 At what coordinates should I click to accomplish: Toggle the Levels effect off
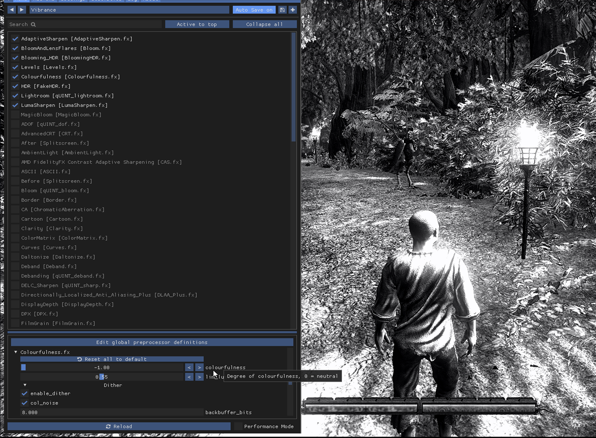pyautogui.click(x=15, y=68)
